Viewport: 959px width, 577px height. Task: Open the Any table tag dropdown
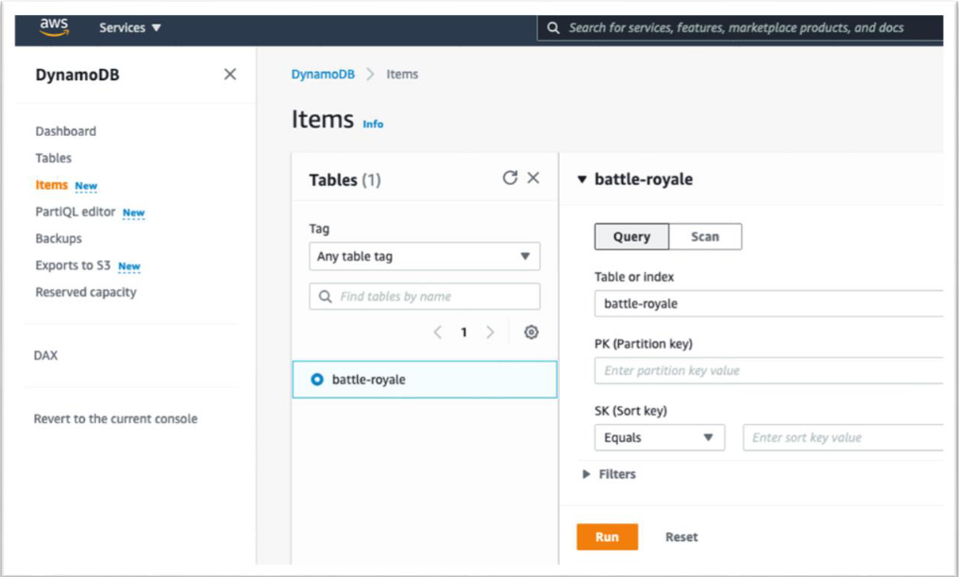point(425,256)
